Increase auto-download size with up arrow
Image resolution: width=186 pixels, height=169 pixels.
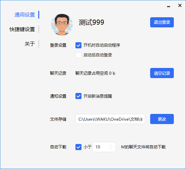tap(111, 146)
